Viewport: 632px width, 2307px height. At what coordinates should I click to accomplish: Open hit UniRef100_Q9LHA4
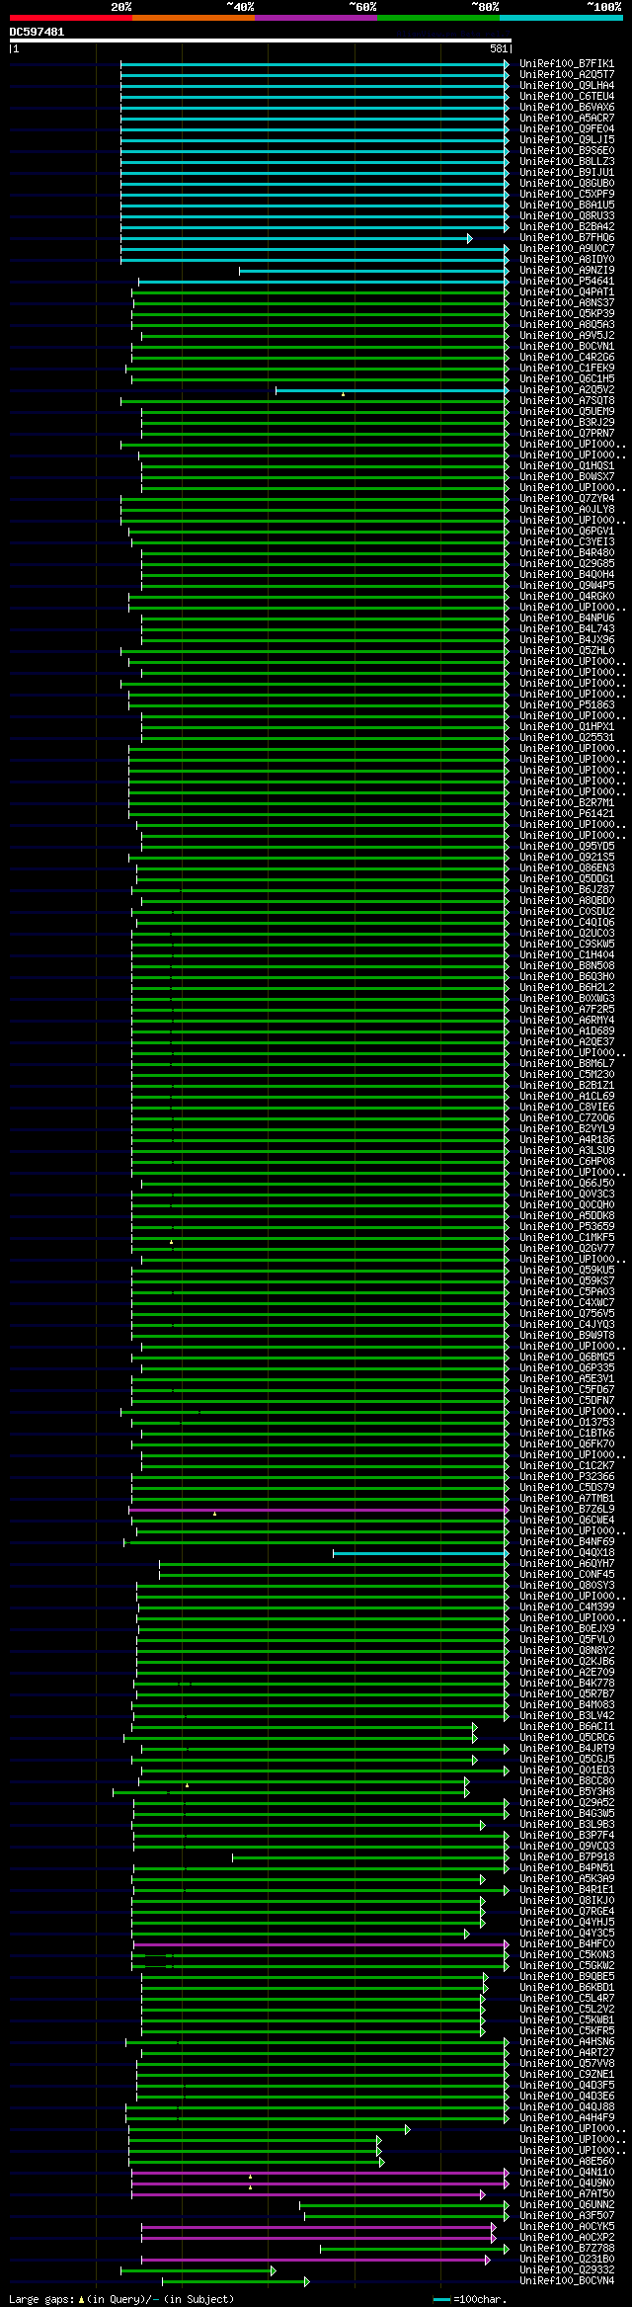(x=567, y=86)
